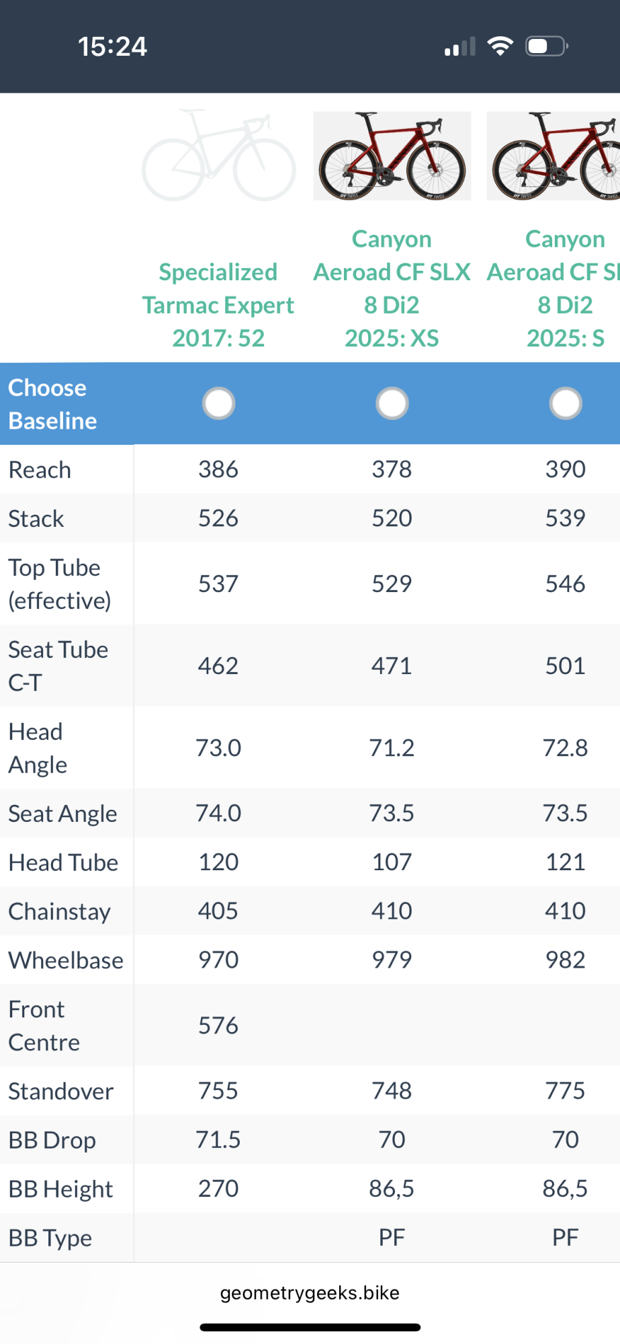Choose Canyon Aeroad XS as baseline
This screenshot has height=1344, width=620.
click(x=392, y=403)
